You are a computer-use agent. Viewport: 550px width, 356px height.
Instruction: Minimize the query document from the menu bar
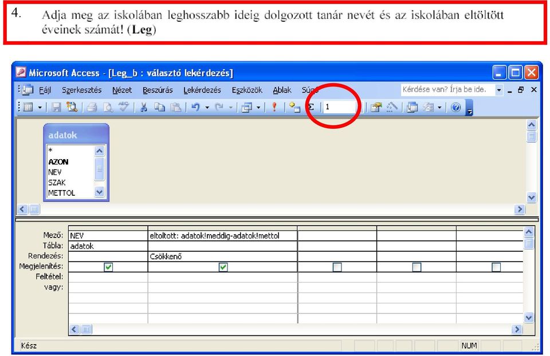point(510,90)
